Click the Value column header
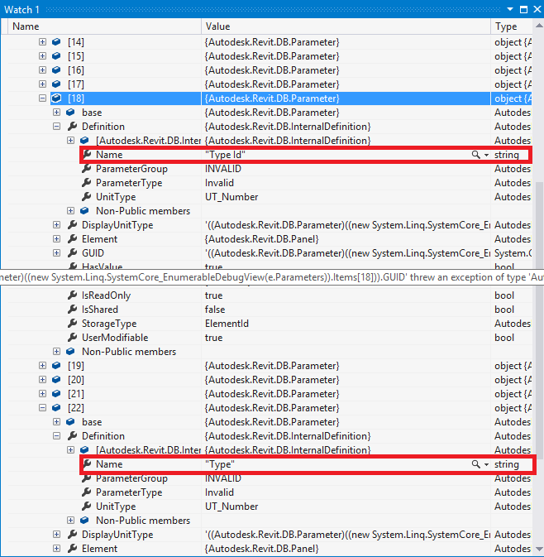This screenshot has width=544, height=557. pyautogui.click(x=346, y=26)
